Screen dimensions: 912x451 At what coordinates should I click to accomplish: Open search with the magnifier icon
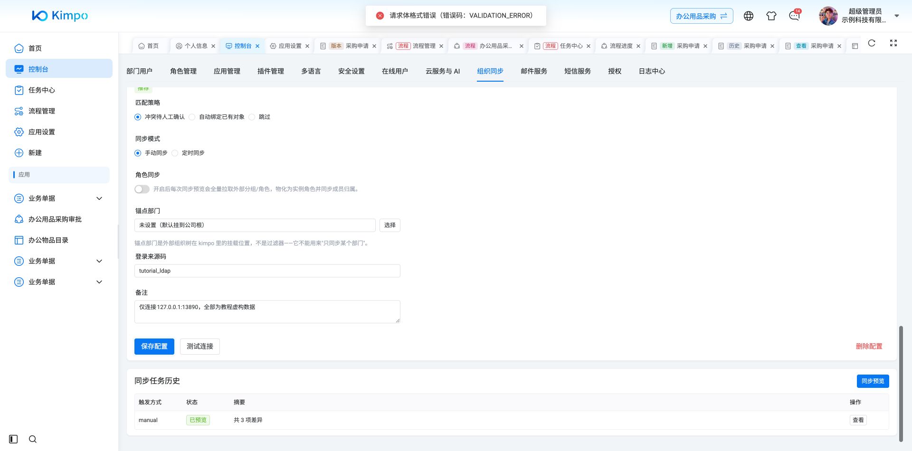coord(33,439)
